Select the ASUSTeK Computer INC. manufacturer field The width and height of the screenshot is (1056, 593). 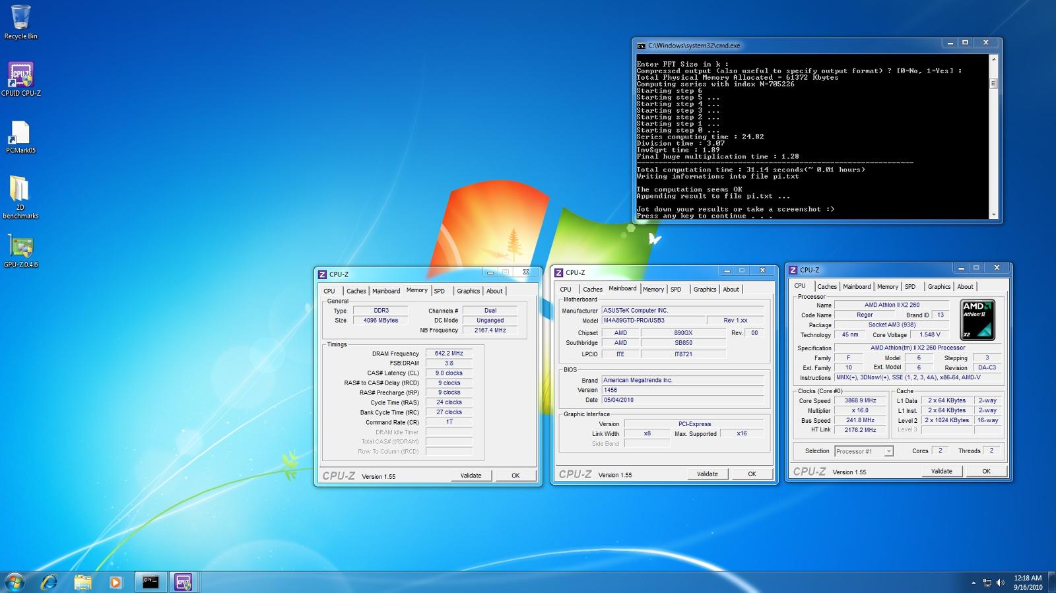click(x=682, y=311)
